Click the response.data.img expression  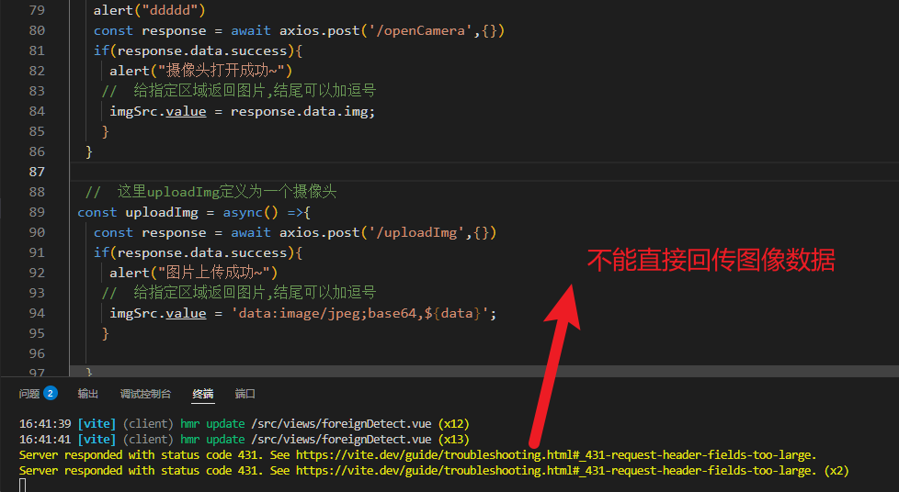pyautogui.click(x=301, y=111)
